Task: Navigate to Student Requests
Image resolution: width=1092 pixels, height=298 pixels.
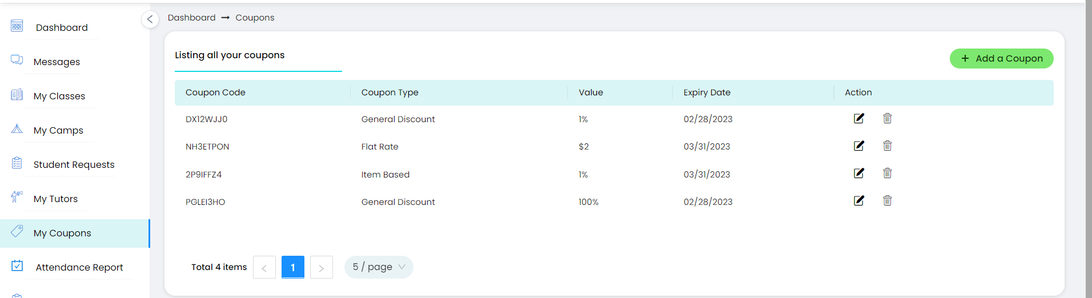Action: pyautogui.click(x=74, y=164)
